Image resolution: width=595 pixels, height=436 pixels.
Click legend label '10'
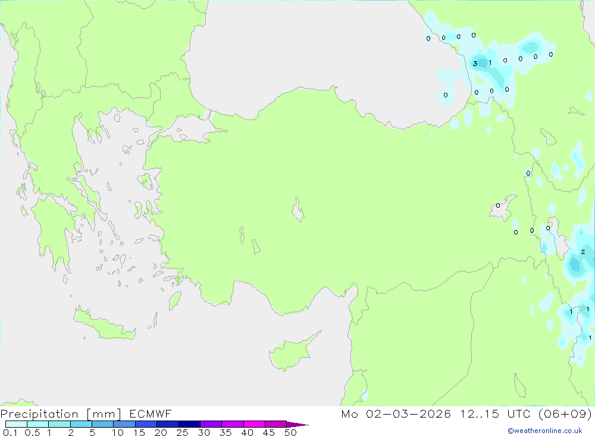[x=118, y=432]
